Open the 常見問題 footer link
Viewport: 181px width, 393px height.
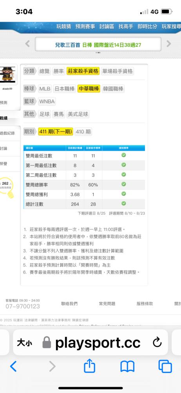[x=107, y=303]
